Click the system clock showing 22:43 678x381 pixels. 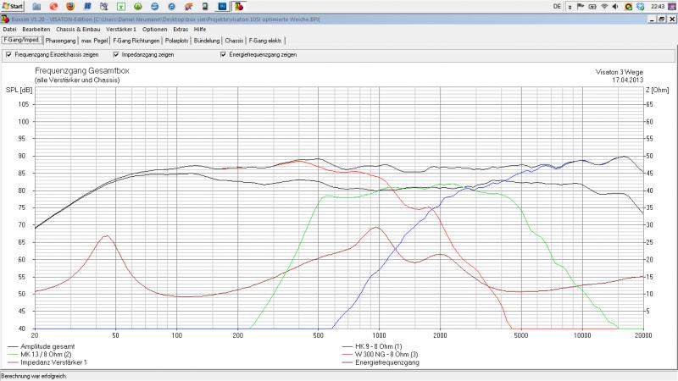coord(658,6)
